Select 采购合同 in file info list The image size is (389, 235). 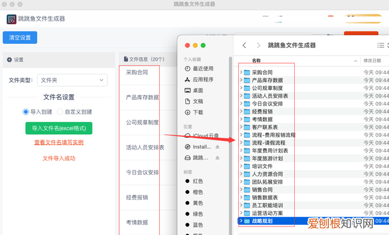coord(137,72)
